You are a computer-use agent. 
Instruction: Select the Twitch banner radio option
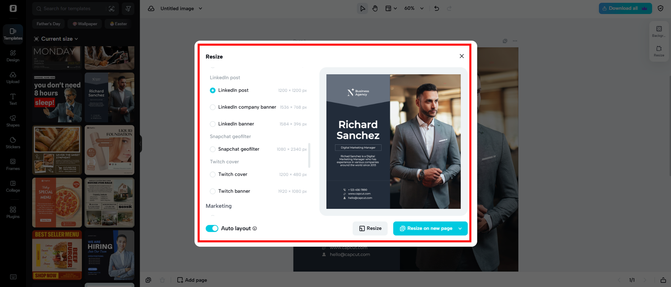coord(213,191)
